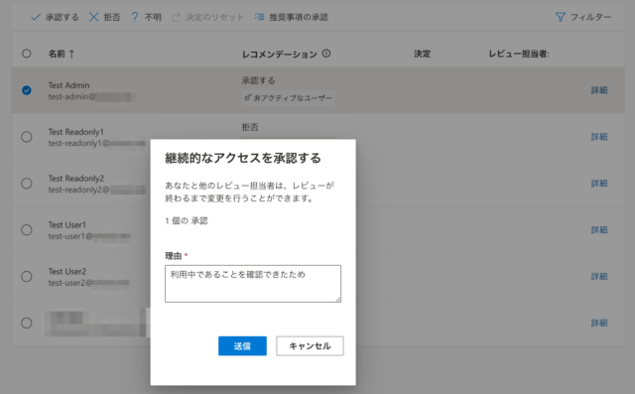Click the 送信 button in dialog
635x394 pixels.
coord(242,345)
